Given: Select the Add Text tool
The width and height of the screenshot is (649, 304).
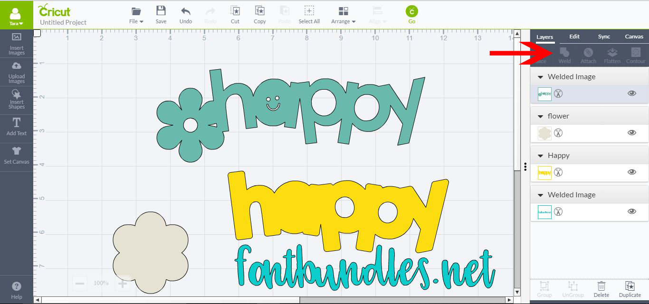Looking at the screenshot, I should (16, 127).
